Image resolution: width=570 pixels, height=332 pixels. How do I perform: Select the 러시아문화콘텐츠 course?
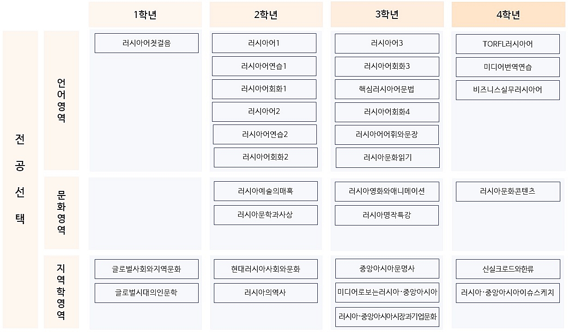pos(508,191)
